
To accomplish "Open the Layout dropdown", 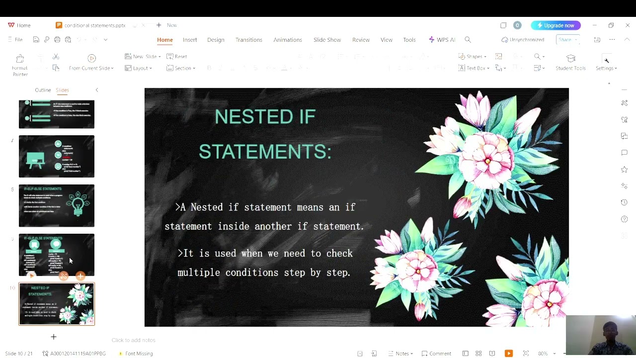I will 138,68.
